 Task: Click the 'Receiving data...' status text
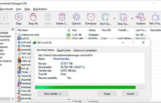[62, 59]
